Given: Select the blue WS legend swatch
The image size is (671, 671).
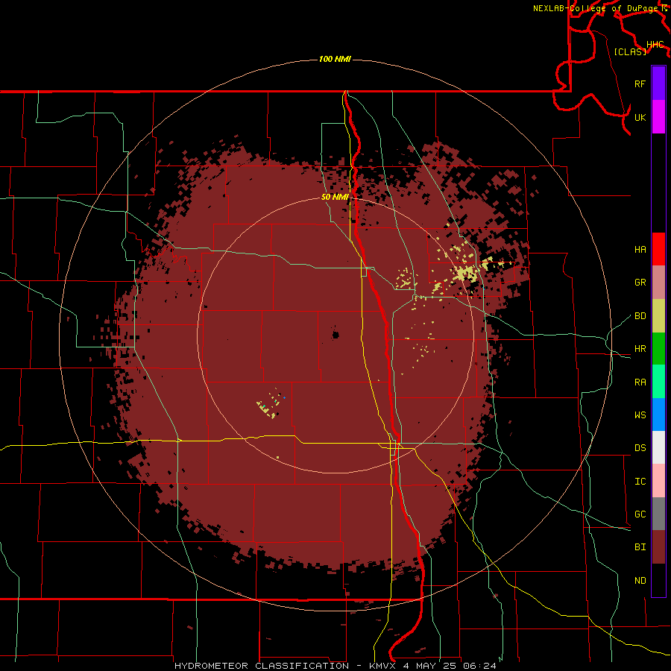Looking at the screenshot, I should pyautogui.click(x=658, y=415).
